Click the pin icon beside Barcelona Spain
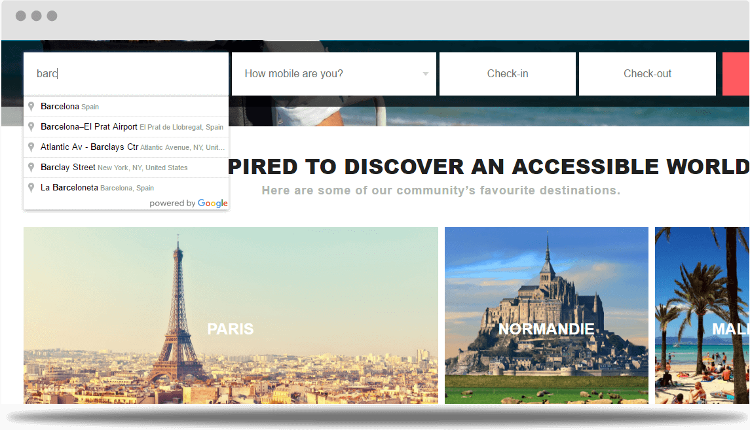This screenshot has height=430, width=750. coord(31,107)
